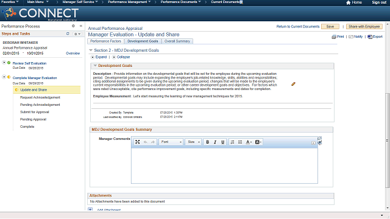Open Manager Comments in a popup window
This screenshot has height=219, width=390.
(320, 138)
